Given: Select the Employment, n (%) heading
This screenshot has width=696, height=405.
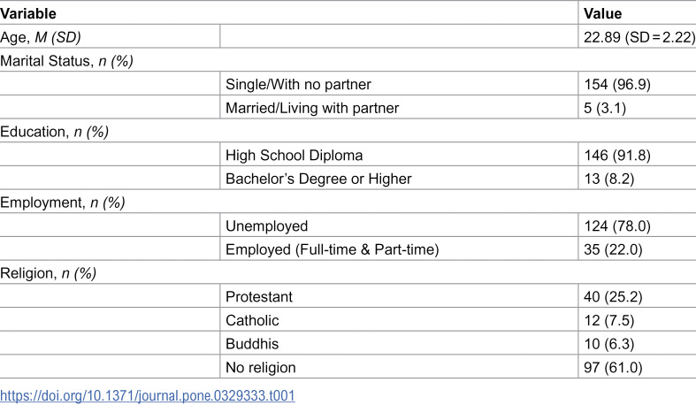Looking at the screenshot, I should (x=63, y=202).
